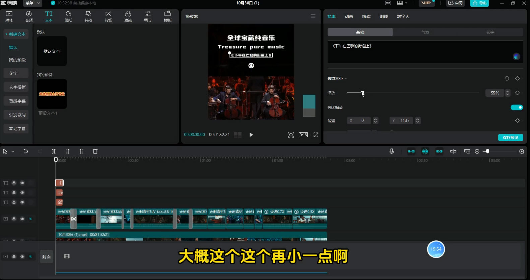Hide the top text track with eye icon

[22, 183]
